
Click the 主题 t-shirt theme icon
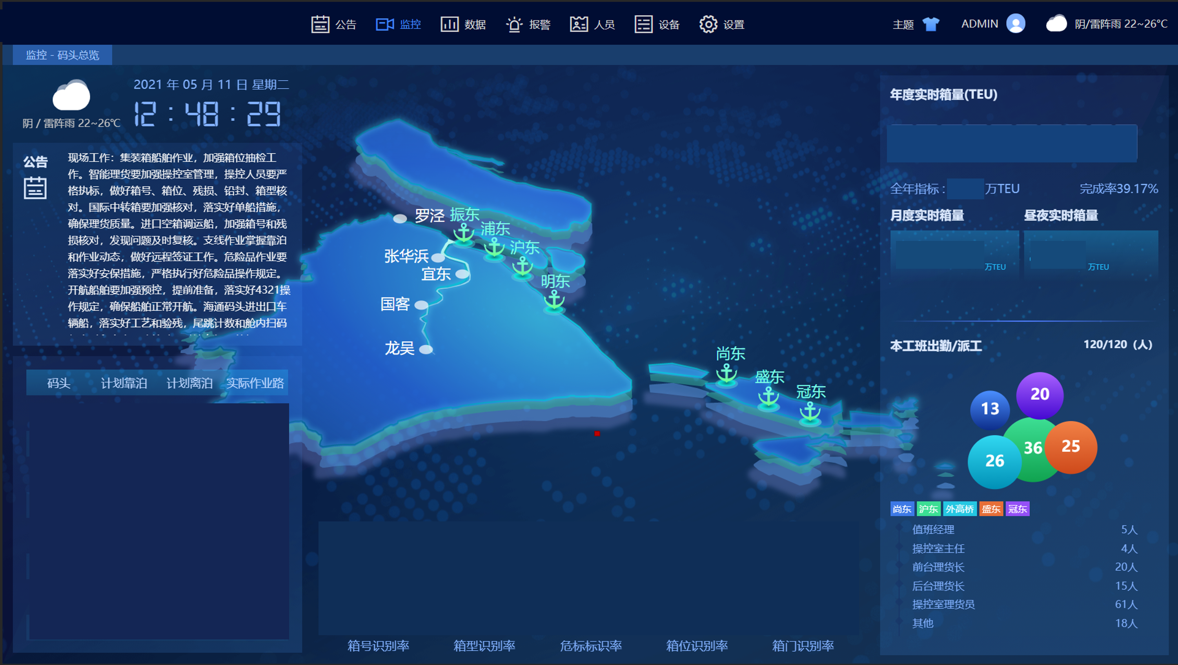[930, 24]
